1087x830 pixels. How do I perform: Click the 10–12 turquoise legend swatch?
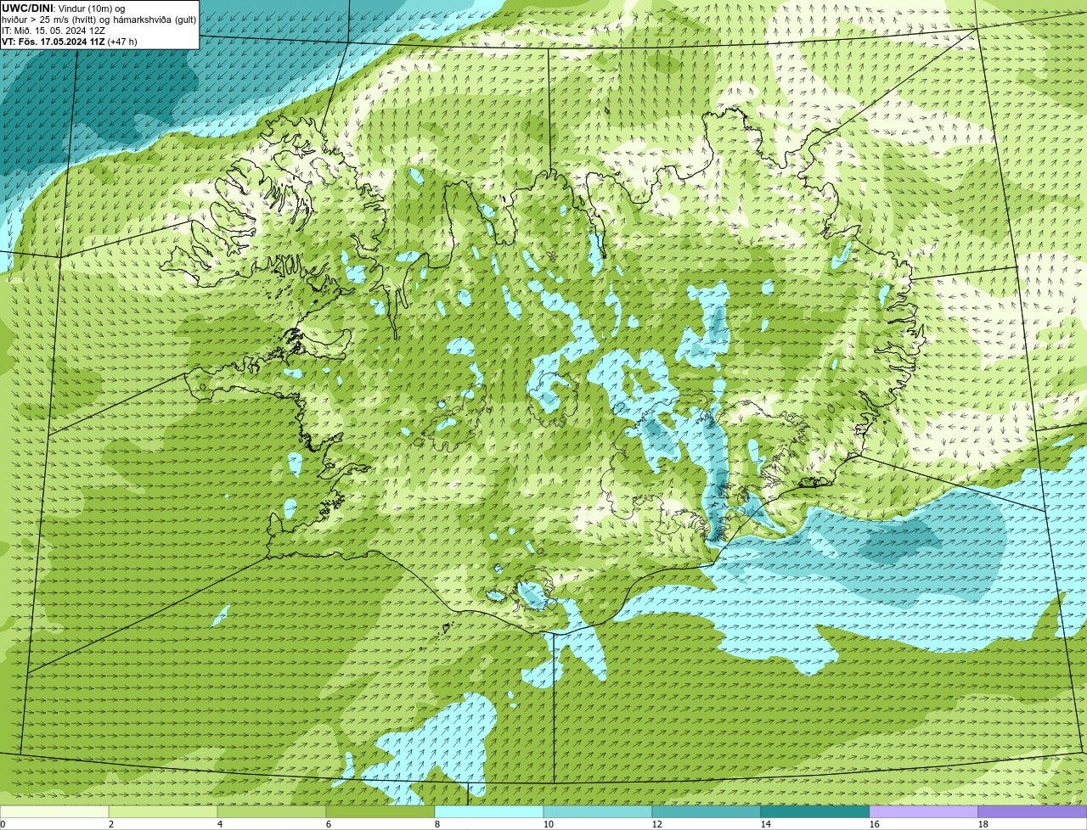(x=598, y=811)
